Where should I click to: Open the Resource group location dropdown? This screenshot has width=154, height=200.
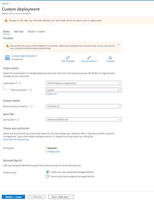(83, 106)
